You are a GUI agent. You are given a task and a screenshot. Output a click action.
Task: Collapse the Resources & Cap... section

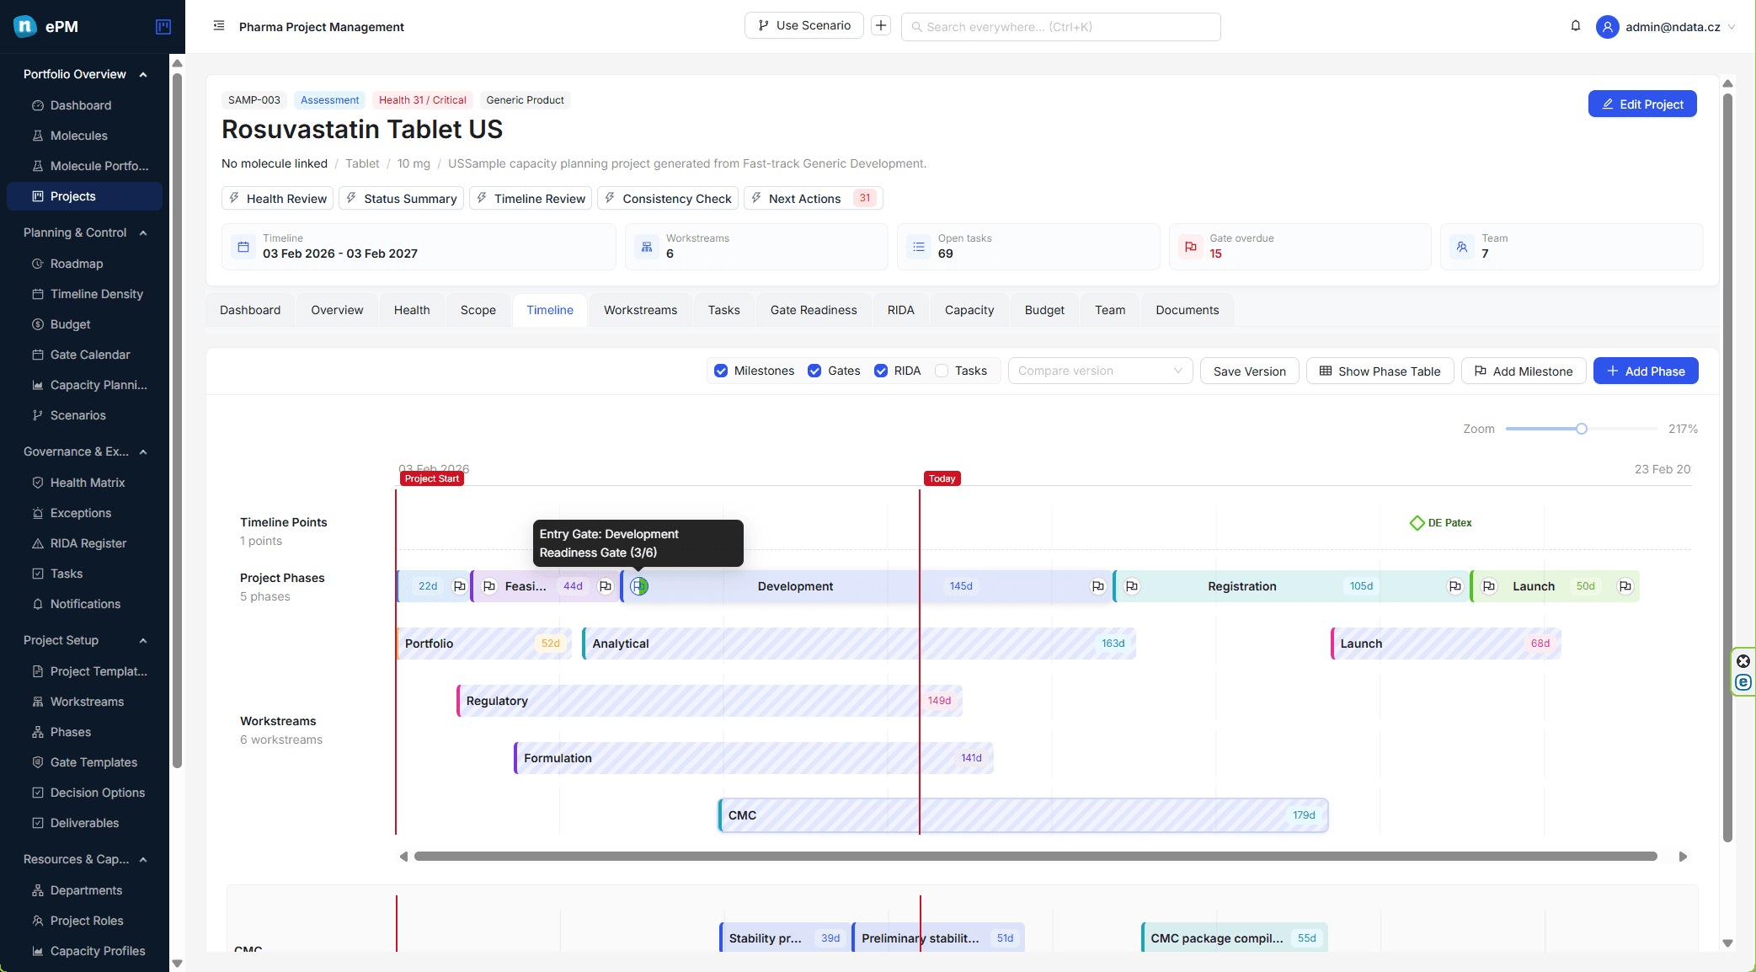tap(143, 859)
